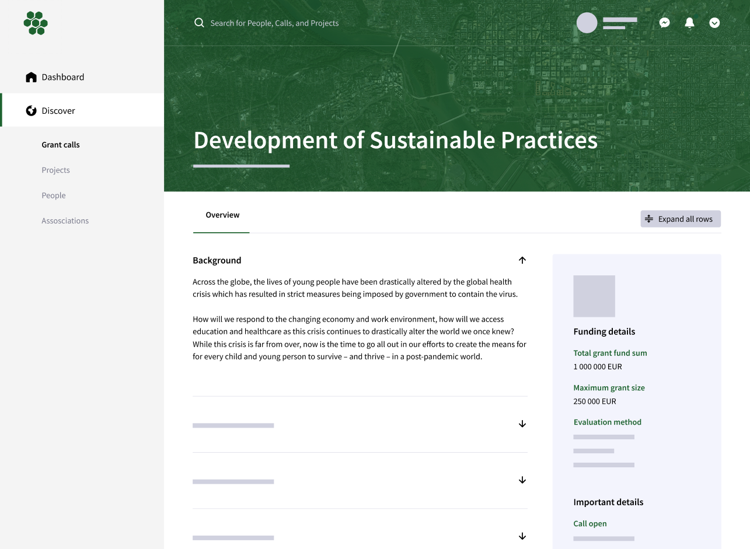Open the account dropdown chevron
Image resolution: width=750 pixels, height=549 pixels.
[x=714, y=23]
